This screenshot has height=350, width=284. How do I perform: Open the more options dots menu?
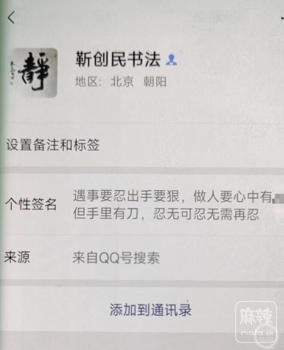coord(282,18)
